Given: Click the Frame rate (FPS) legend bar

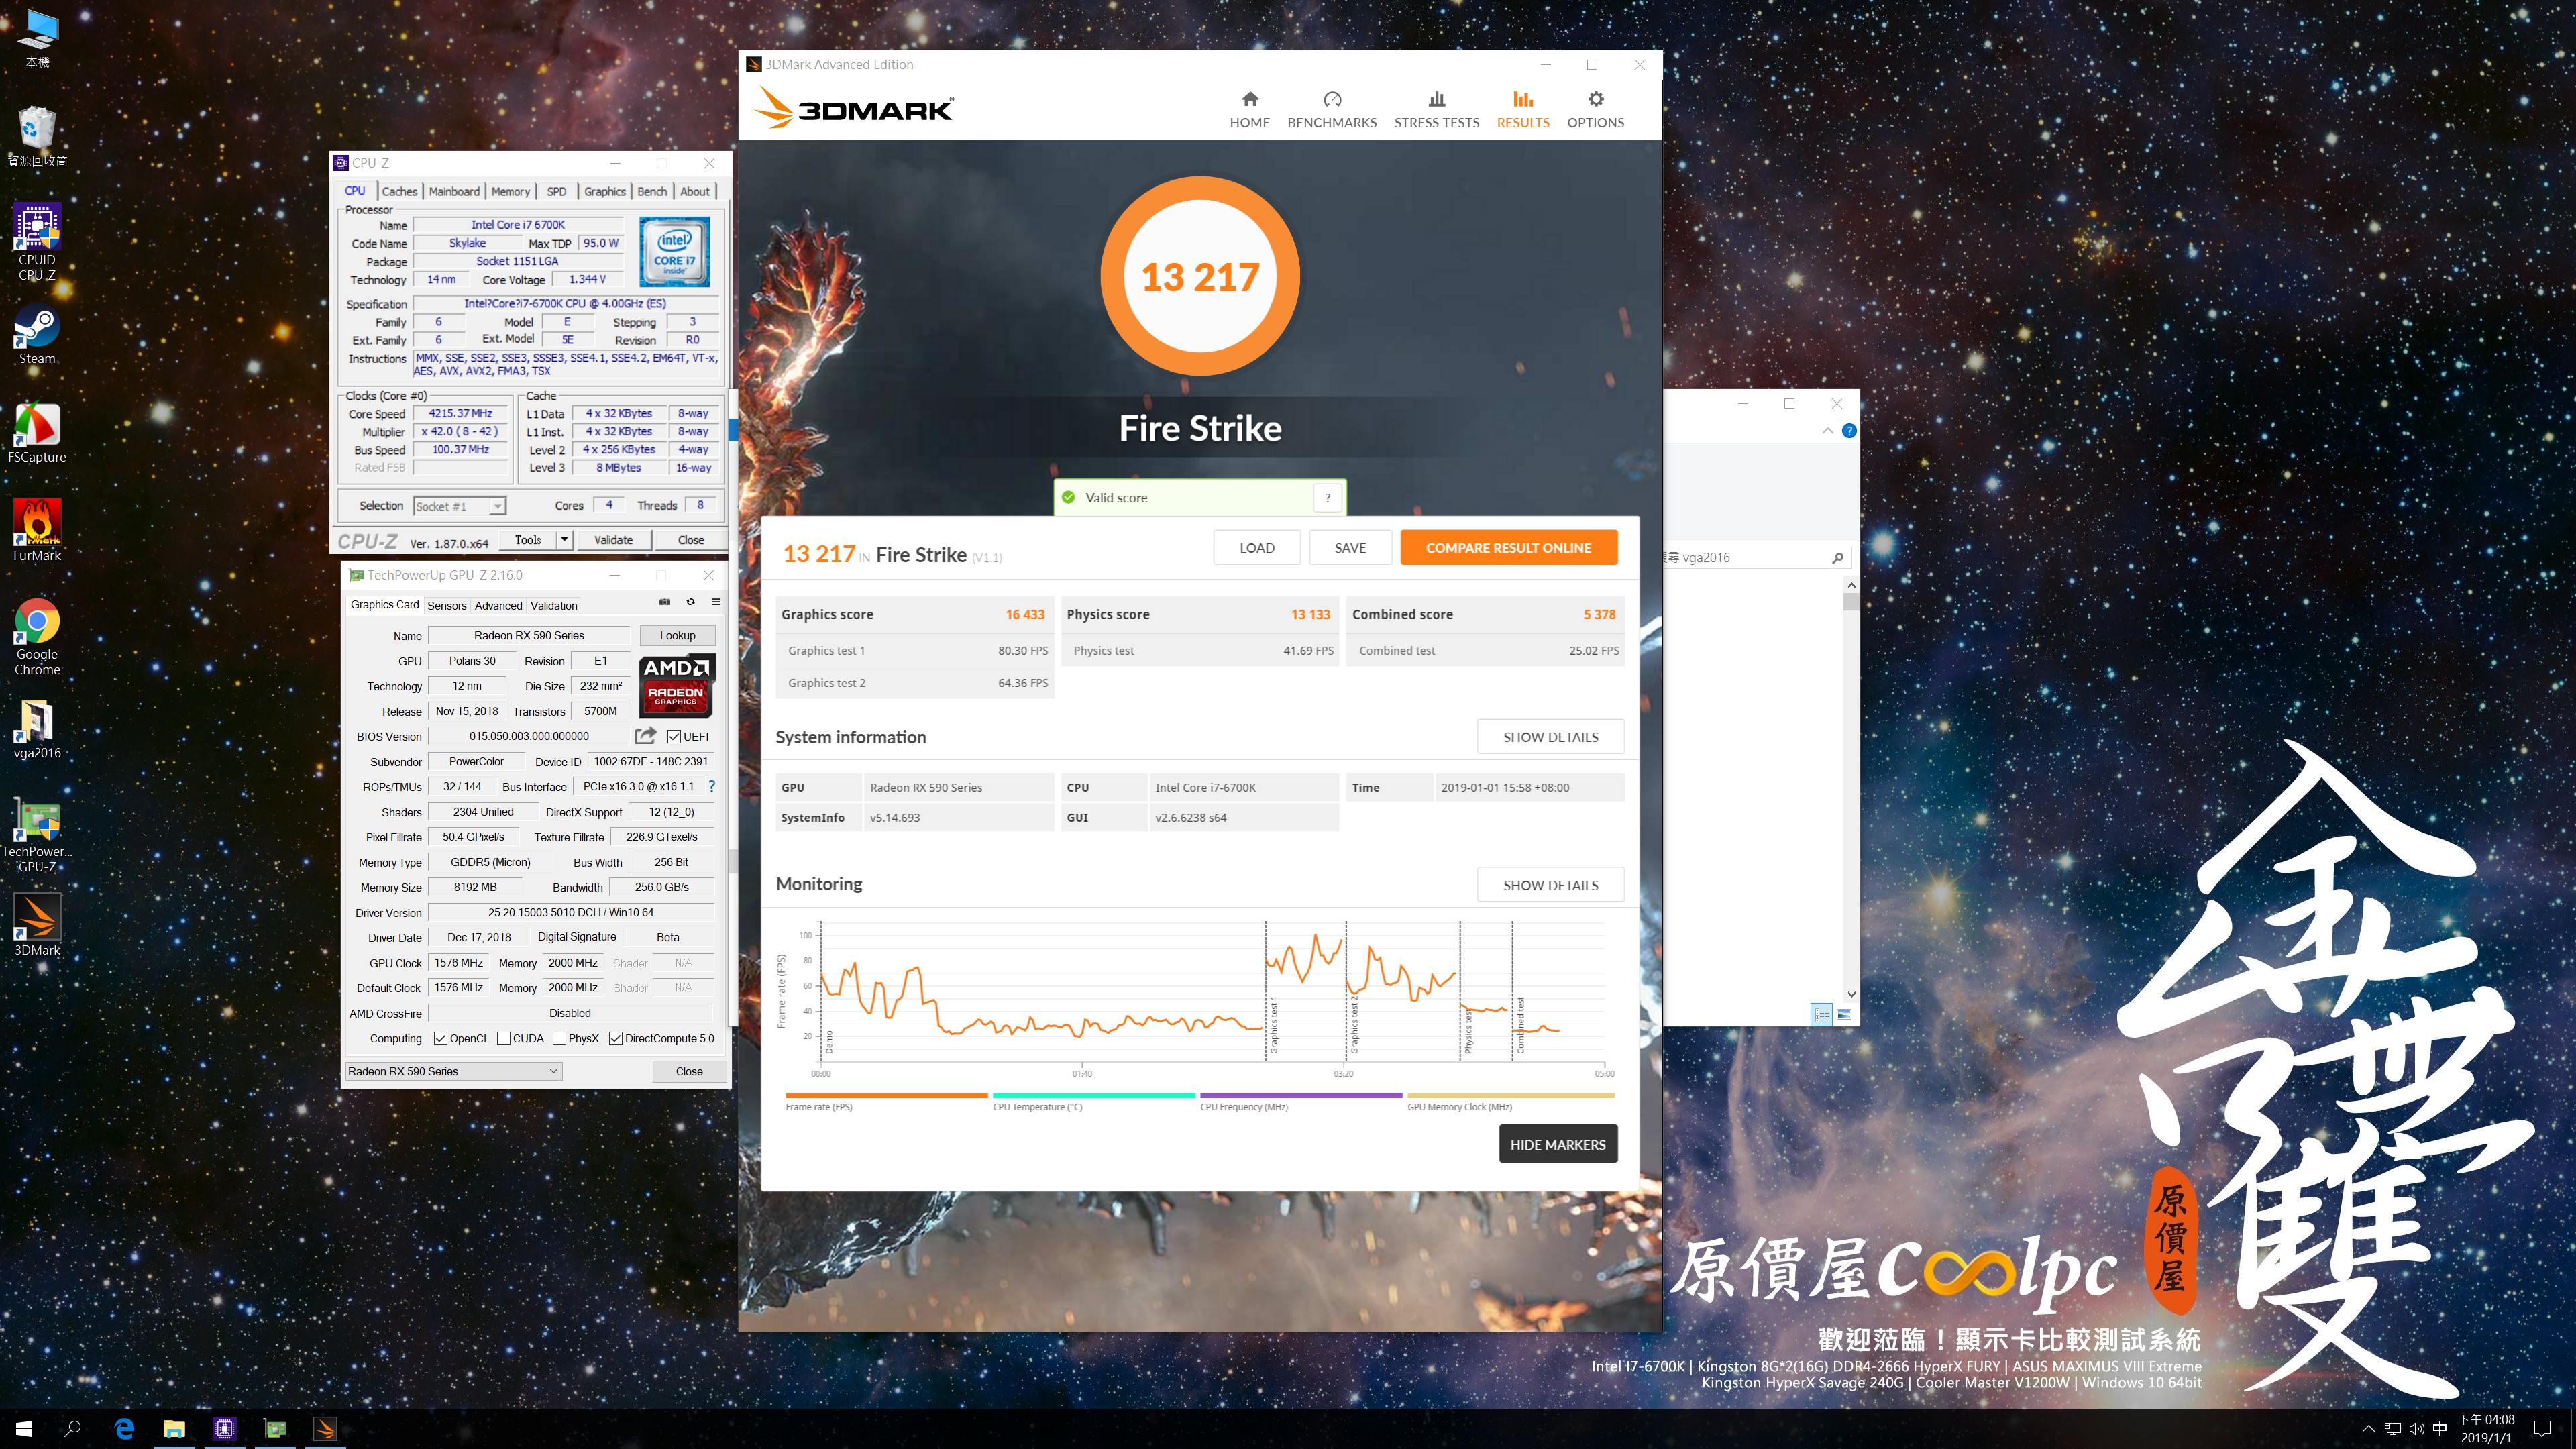Looking at the screenshot, I should (x=886, y=1096).
